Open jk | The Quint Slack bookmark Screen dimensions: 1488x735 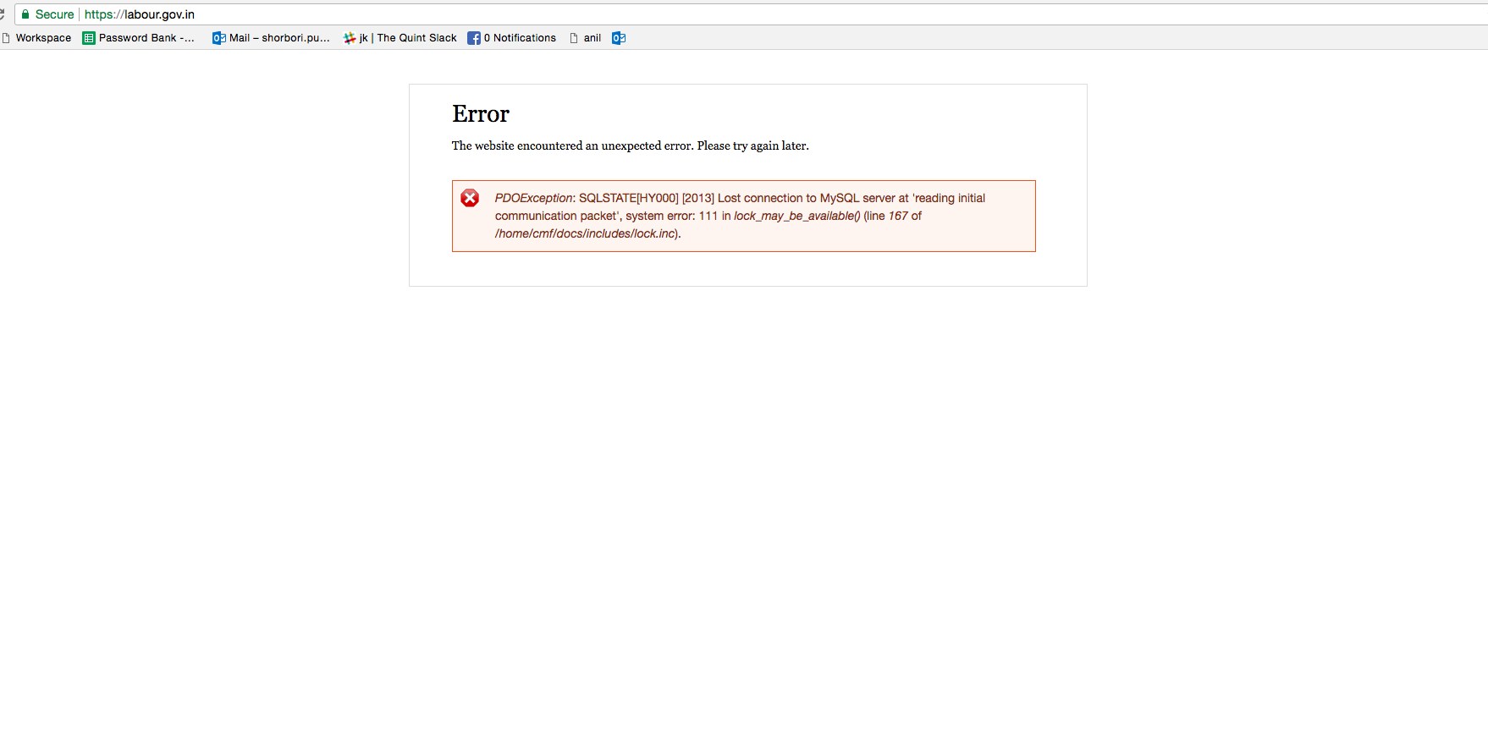coord(408,38)
